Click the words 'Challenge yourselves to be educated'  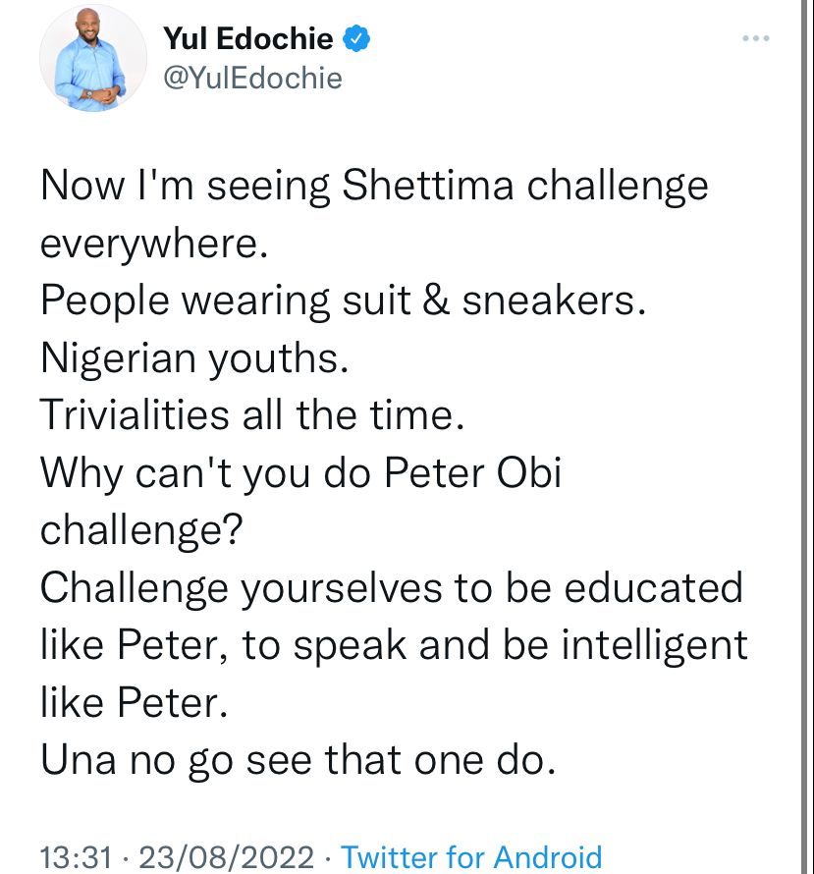point(392,587)
